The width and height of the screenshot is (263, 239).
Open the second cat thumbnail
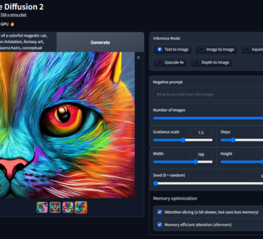coord(55,207)
